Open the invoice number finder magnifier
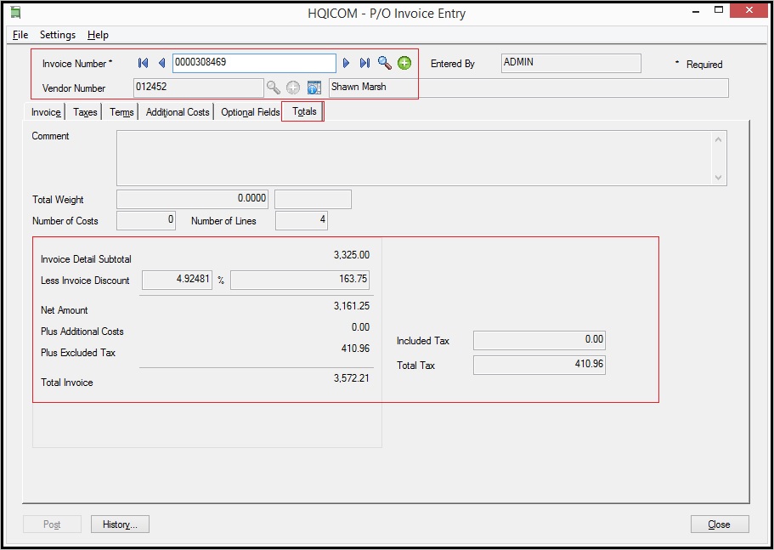Image resolution: width=774 pixels, height=550 pixels. (385, 63)
